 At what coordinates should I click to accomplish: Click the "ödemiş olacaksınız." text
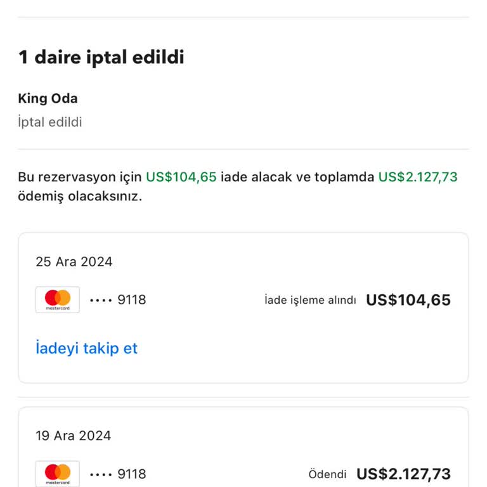80,196
